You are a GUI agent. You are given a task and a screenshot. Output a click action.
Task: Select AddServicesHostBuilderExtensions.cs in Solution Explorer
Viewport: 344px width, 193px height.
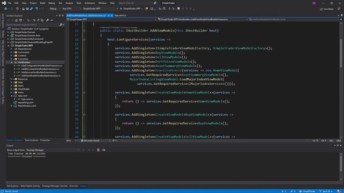pos(39,72)
